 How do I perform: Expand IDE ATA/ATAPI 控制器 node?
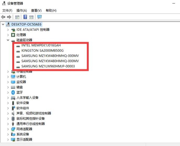(8, 30)
